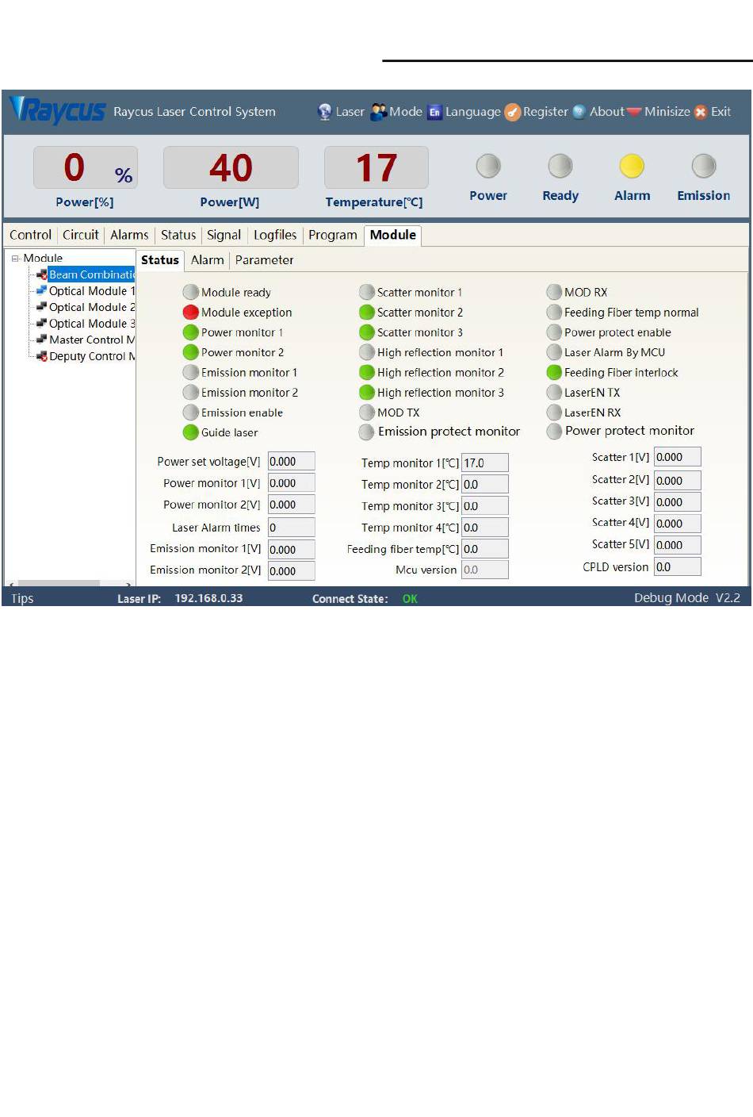The height and width of the screenshot is (1117, 753).
Task: Click the Register key icon
Action: (513, 112)
